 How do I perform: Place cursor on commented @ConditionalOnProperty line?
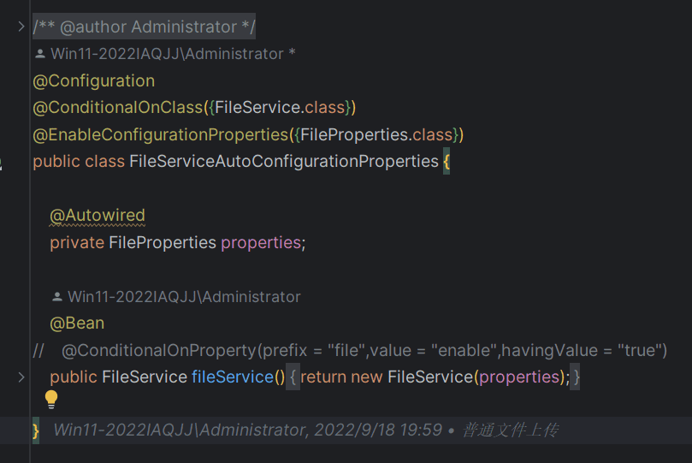coord(350,350)
